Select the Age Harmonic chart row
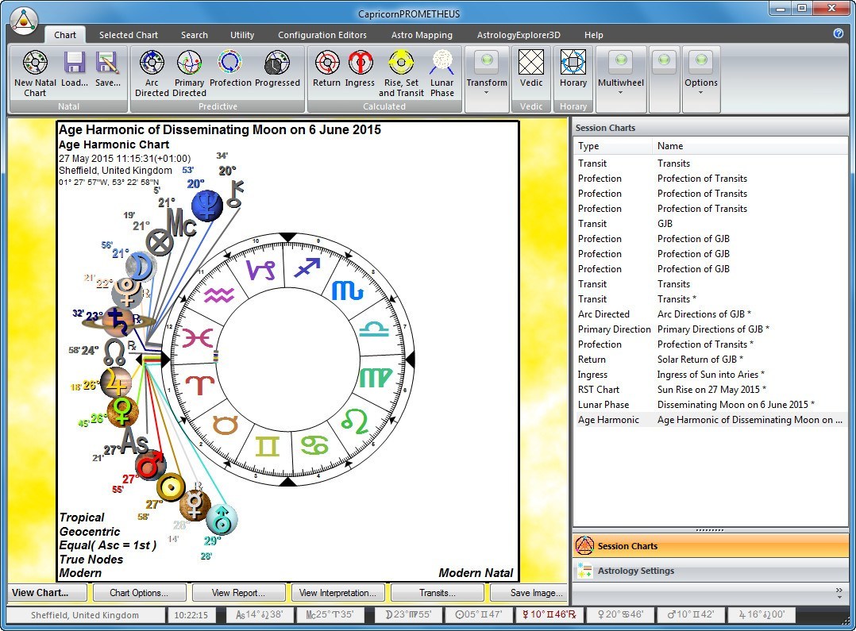 tap(710, 420)
